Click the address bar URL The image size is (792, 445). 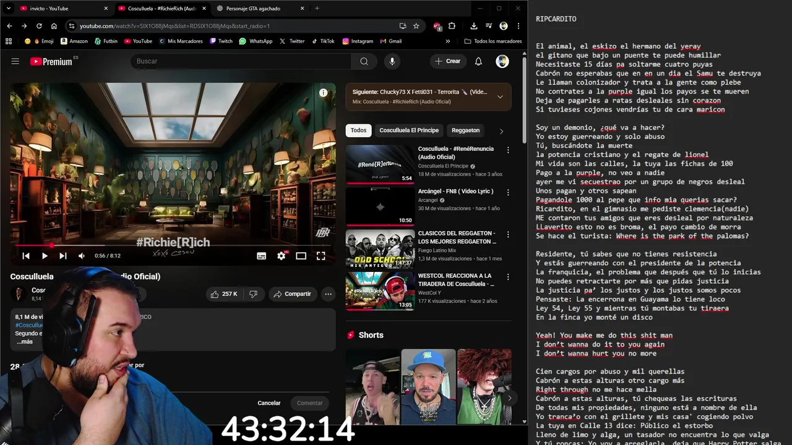point(174,26)
